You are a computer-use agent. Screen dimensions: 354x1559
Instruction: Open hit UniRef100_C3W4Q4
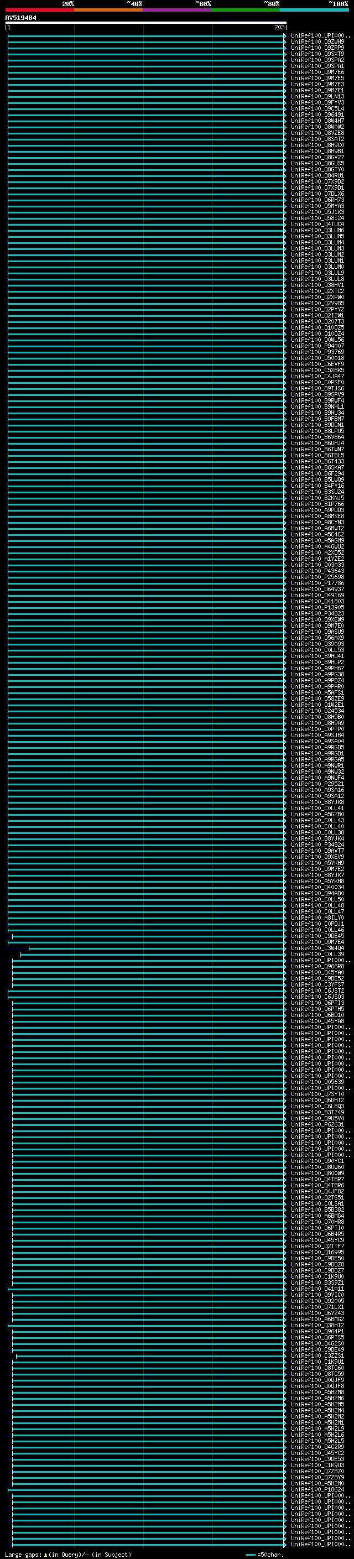pos(317,948)
